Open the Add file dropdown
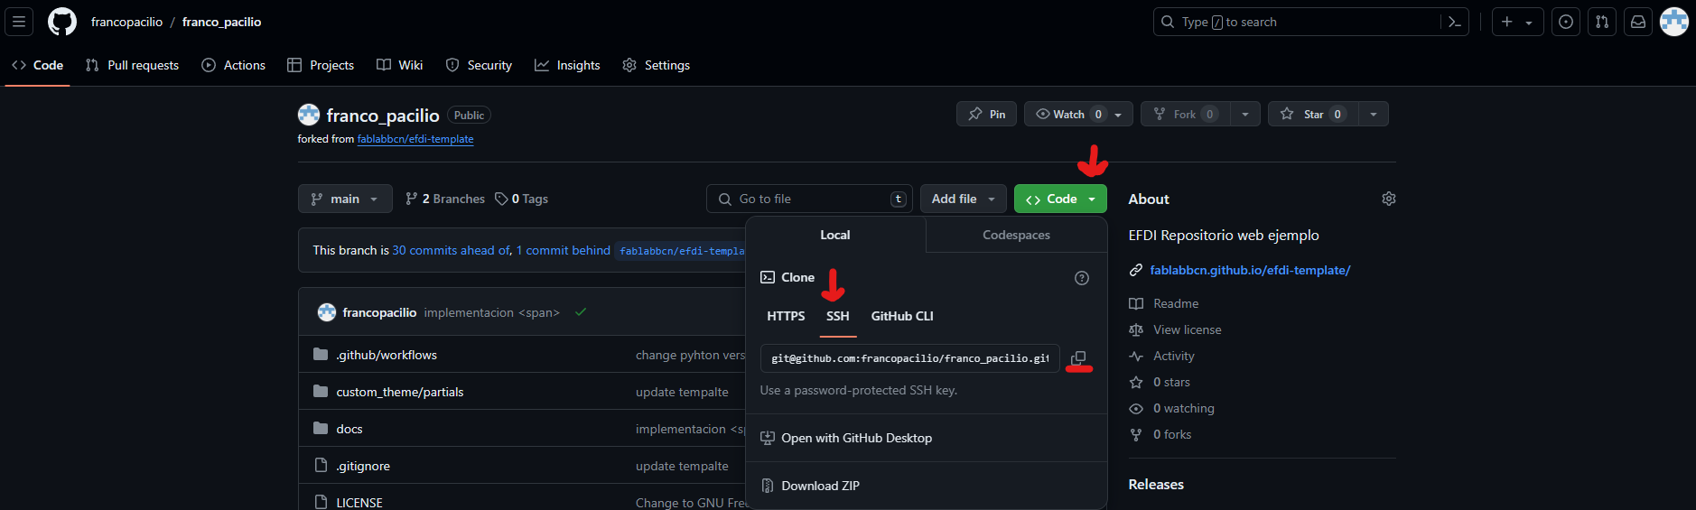1696x510 pixels. (964, 199)
